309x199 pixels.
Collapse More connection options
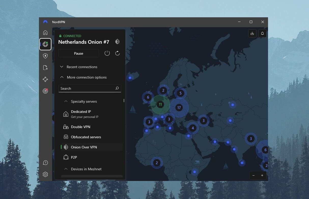[x=83, y=77]
